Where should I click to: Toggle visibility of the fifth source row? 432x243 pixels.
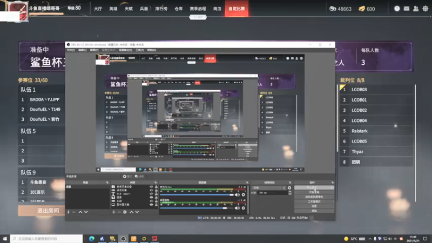point(151,201)
